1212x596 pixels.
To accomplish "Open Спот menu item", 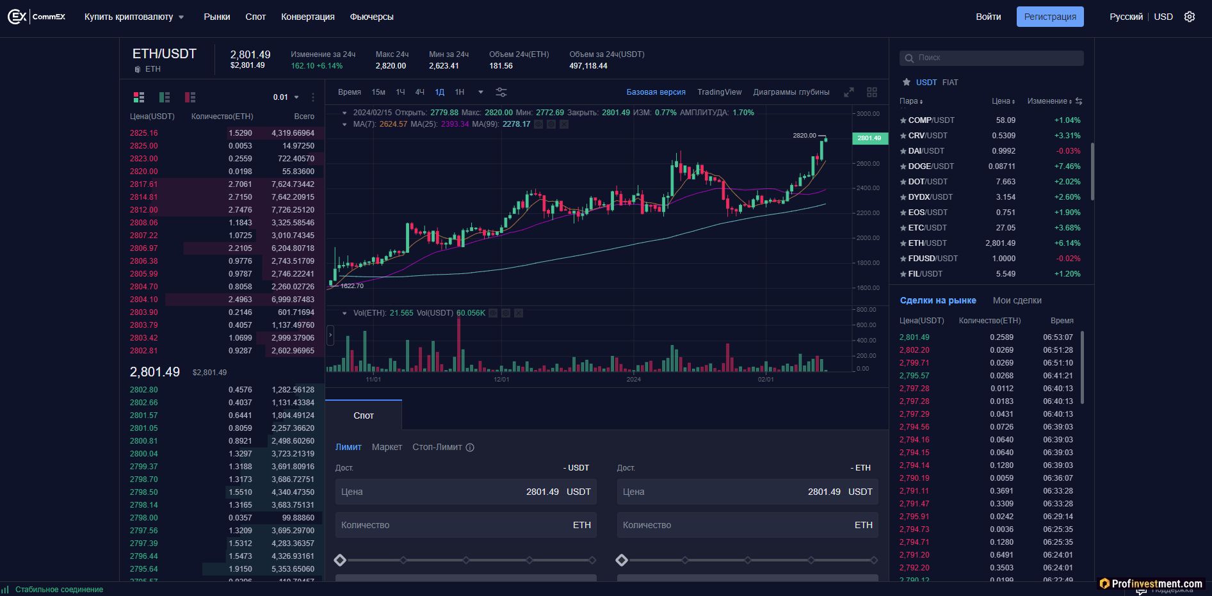I will (x=255, y=17).
